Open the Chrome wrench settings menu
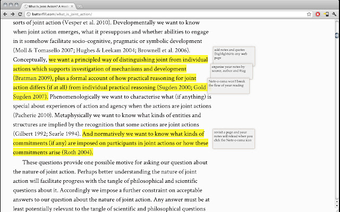 pyautogui.click(x=335, y=13)
